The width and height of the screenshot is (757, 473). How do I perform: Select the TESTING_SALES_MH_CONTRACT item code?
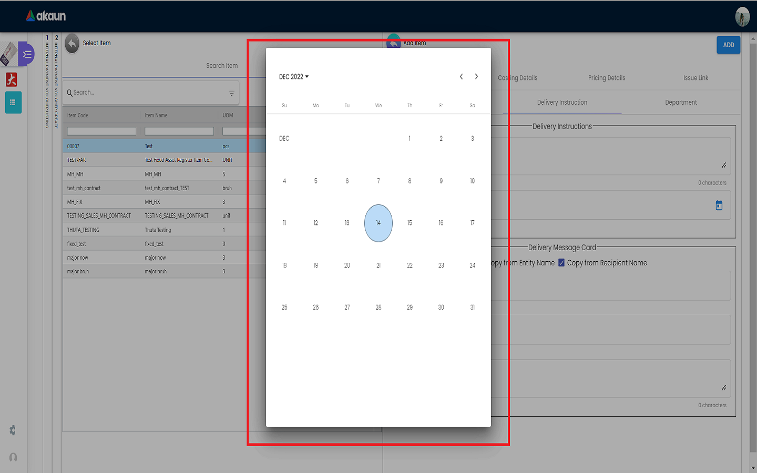click(99, 216)
